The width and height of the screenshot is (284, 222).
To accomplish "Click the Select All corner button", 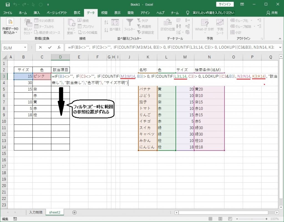I will 4,57.
